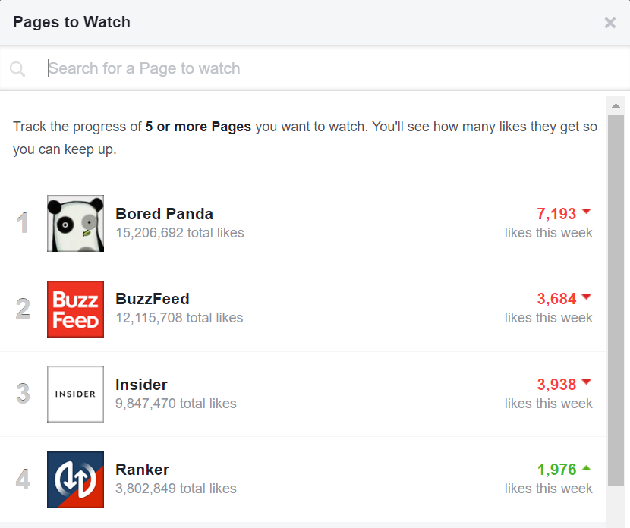Click the 7,193 likes value
This screenshot has width=630, height=528.
click(x=556, y=214)
